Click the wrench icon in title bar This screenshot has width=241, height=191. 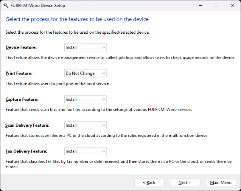(6, 6)
